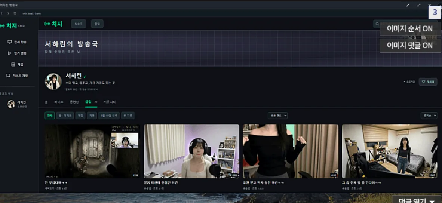This screenshot has height=203, width=442.
Task: Click the shield icon beside the address bar
Action: pos(15,13)
